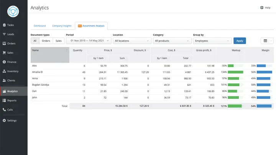This screenshot has width=276, height=155.
Task: Open the Group by Employees dropdown
Action: point(212,41)
